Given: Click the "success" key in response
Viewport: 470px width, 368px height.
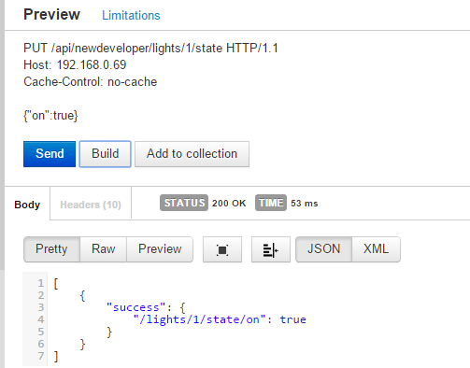Looking at the screenshot, I should [135, 307].
